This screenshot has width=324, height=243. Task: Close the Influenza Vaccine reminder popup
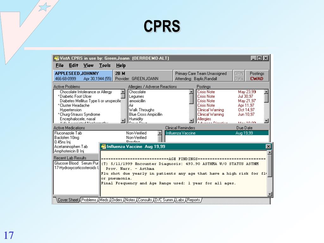pyautogui.click(x=268, y=146)
